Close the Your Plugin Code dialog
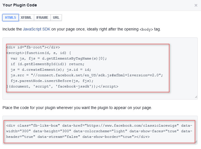Viewport: 201px width, 149px height. click(196, 5)
